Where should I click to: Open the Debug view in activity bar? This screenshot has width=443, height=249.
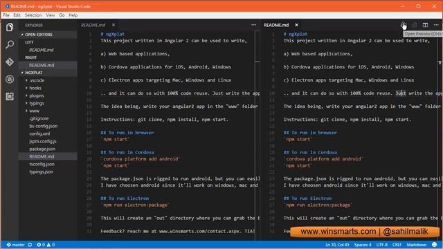pyautogui.click(x=10, y=80)
